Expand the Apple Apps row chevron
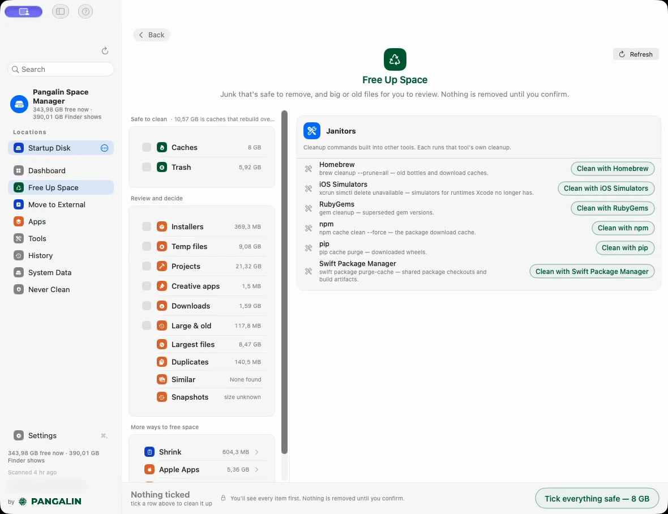 click(257, 469)
